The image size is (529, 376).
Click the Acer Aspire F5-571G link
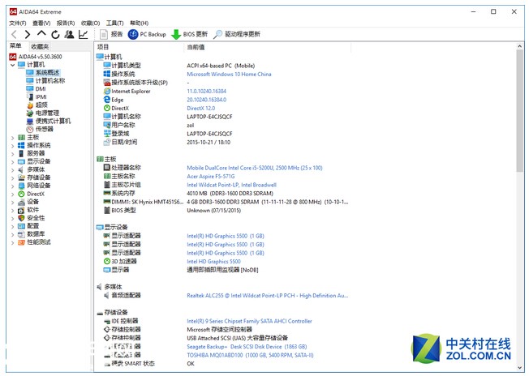(x=210, y=176)
